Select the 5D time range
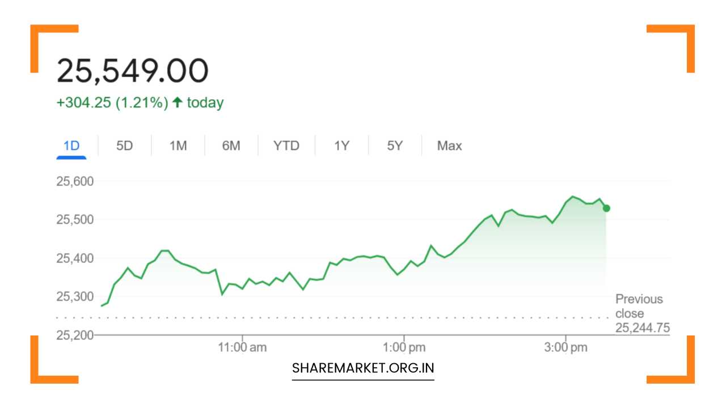This screenshot has width=726, height=408. pos(124,146)
